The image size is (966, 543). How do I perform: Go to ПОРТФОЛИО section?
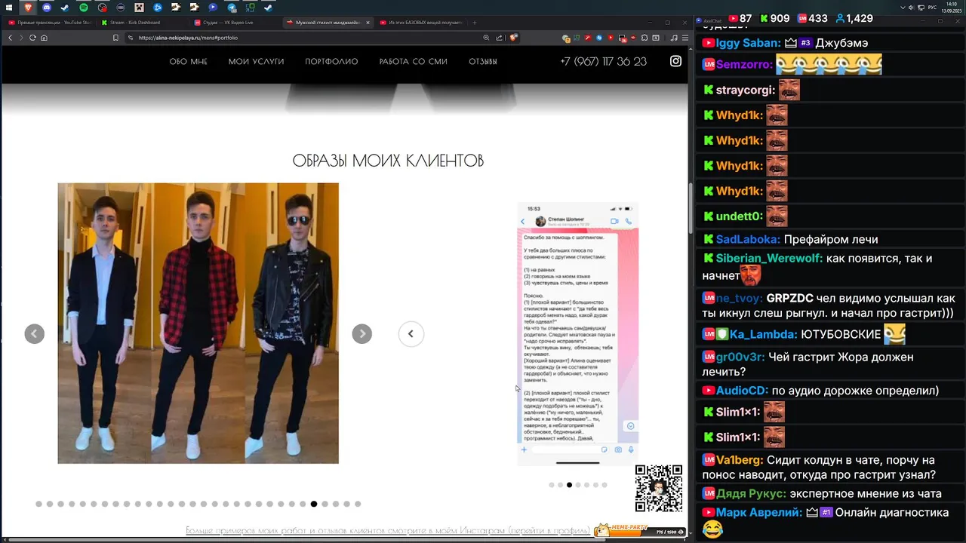pos(331,62)
